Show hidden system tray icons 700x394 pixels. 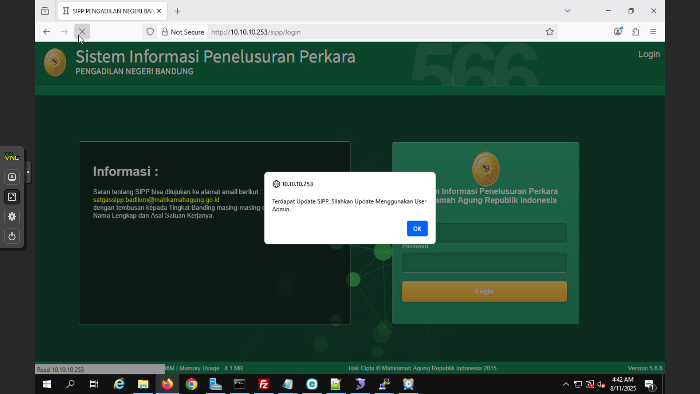coord(566,384)
